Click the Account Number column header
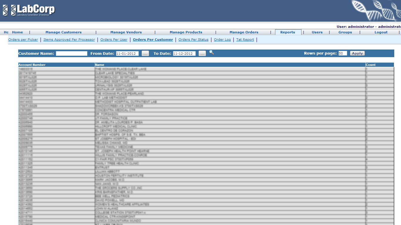This screenshot has height=225, width=401. click(32, 65)
